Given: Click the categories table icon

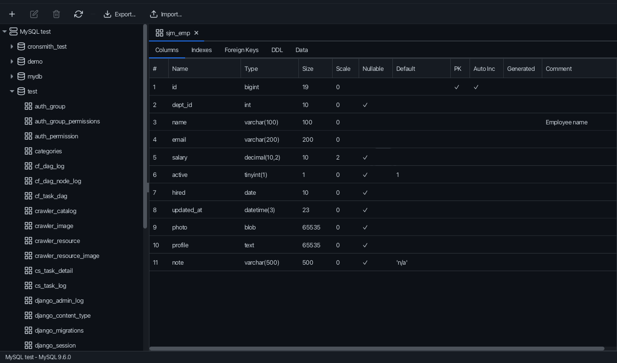Looking at the screenshot, I should [28, 151].
